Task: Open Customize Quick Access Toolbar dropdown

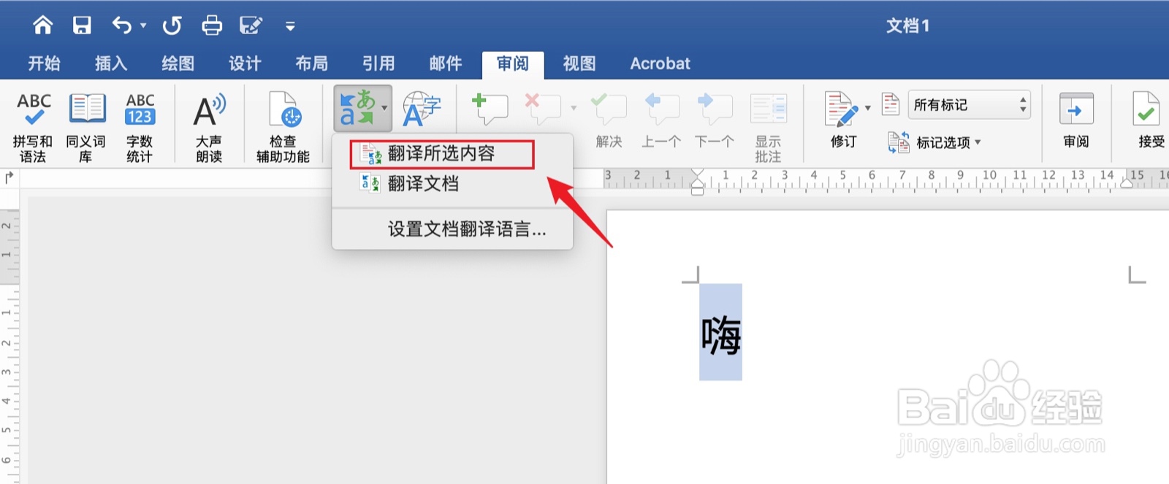Action: pyautogui.click(x=290, y=26)
